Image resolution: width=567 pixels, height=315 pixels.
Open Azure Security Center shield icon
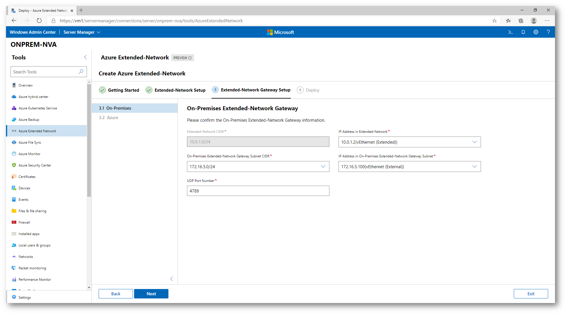tap(14, 165)
